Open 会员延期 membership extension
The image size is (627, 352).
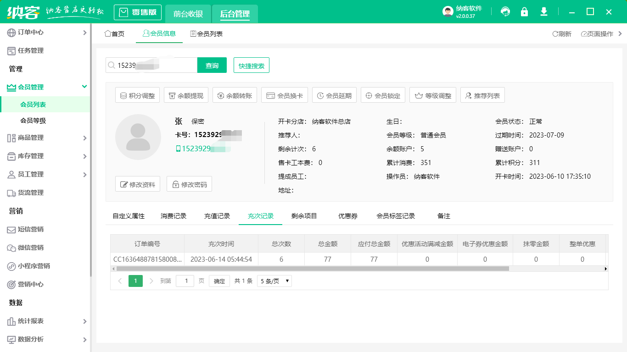(334, 95)
